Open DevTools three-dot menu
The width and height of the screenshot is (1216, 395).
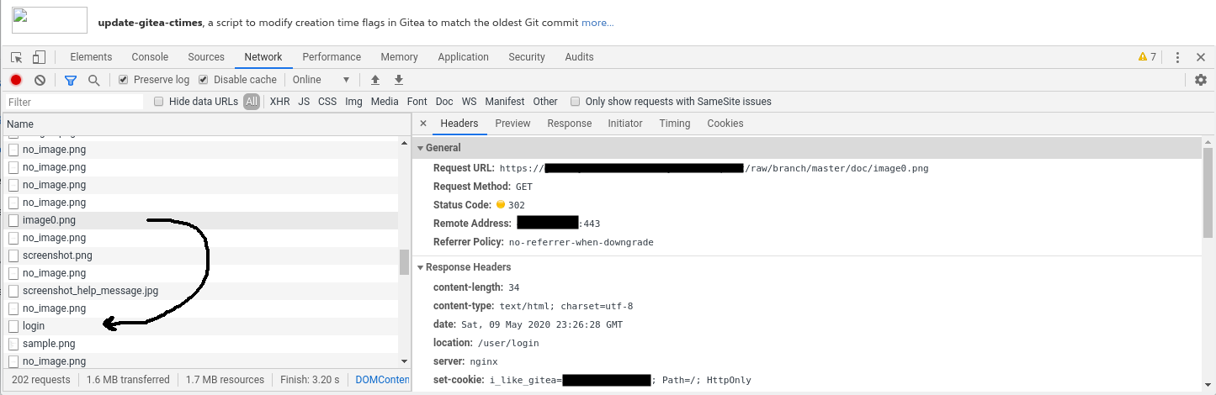pyautogui.click(x=1177, y=57)
